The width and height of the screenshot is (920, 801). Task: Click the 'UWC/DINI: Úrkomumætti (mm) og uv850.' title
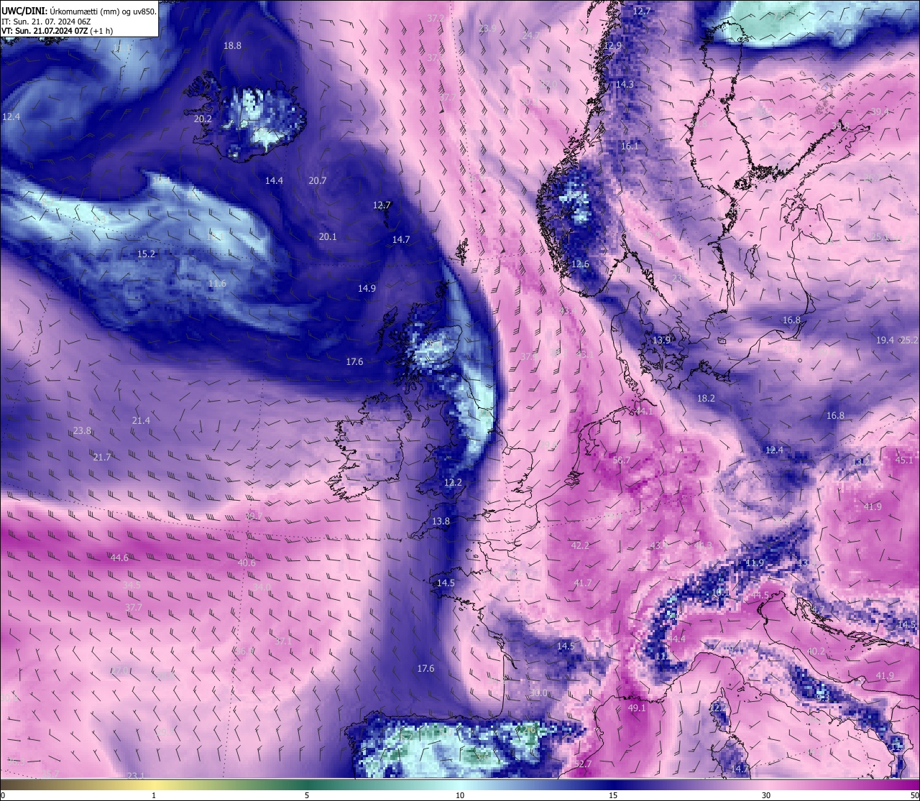(x=79, y=11)
